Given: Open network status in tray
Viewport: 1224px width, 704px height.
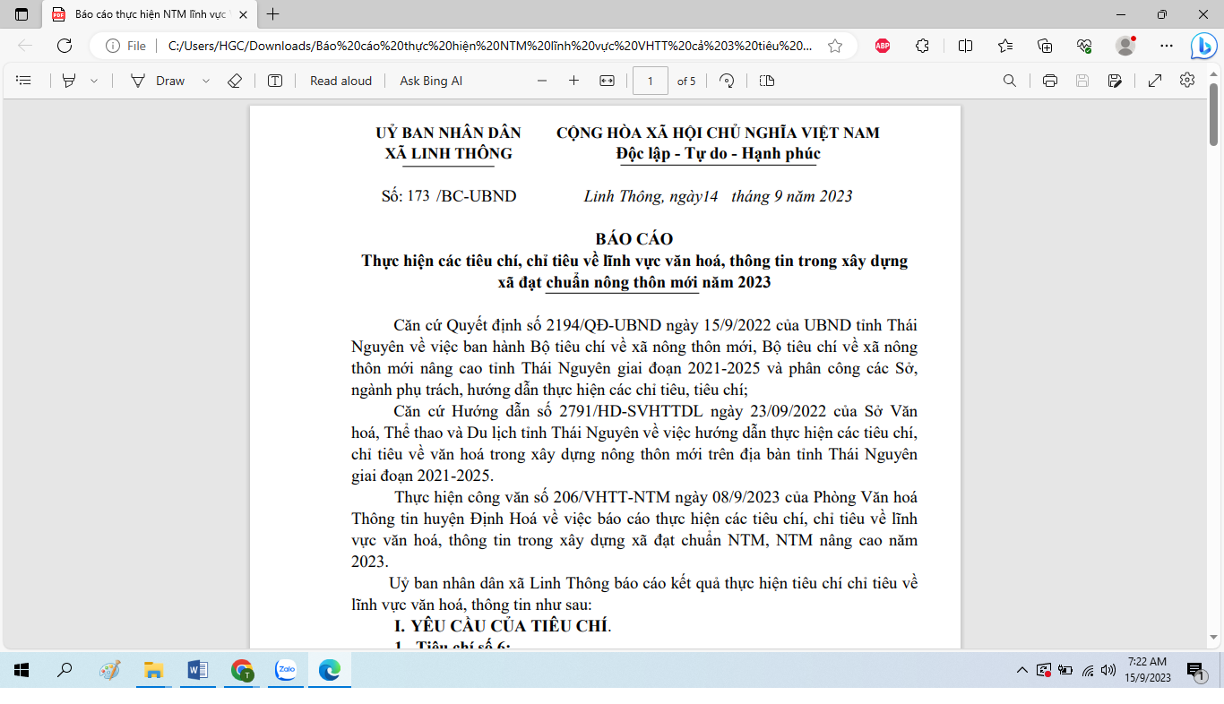Looking at the screenshot, I should tap(1087, 669).
